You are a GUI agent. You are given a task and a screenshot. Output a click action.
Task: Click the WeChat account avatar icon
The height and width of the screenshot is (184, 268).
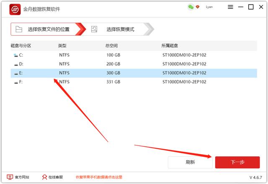coord(191,7)
